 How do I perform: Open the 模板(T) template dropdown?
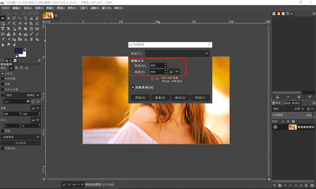click(x=177, y=53)
